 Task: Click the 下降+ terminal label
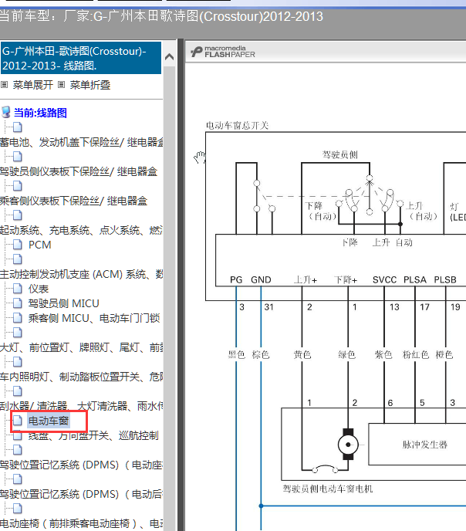346,279
